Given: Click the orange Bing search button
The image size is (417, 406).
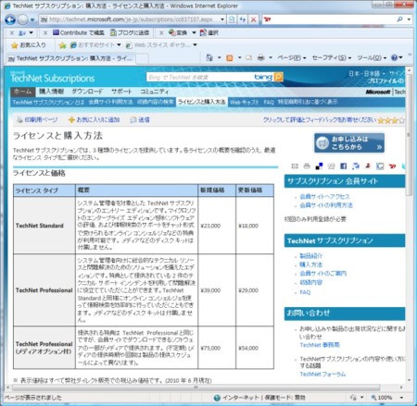Looking at the screenshot, I should point(278,77).
